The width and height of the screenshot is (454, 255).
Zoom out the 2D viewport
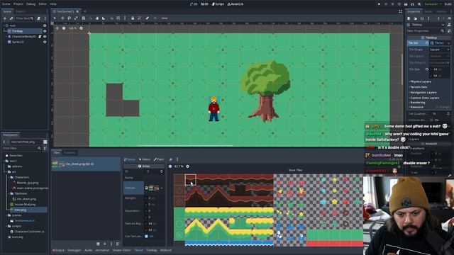64,28
